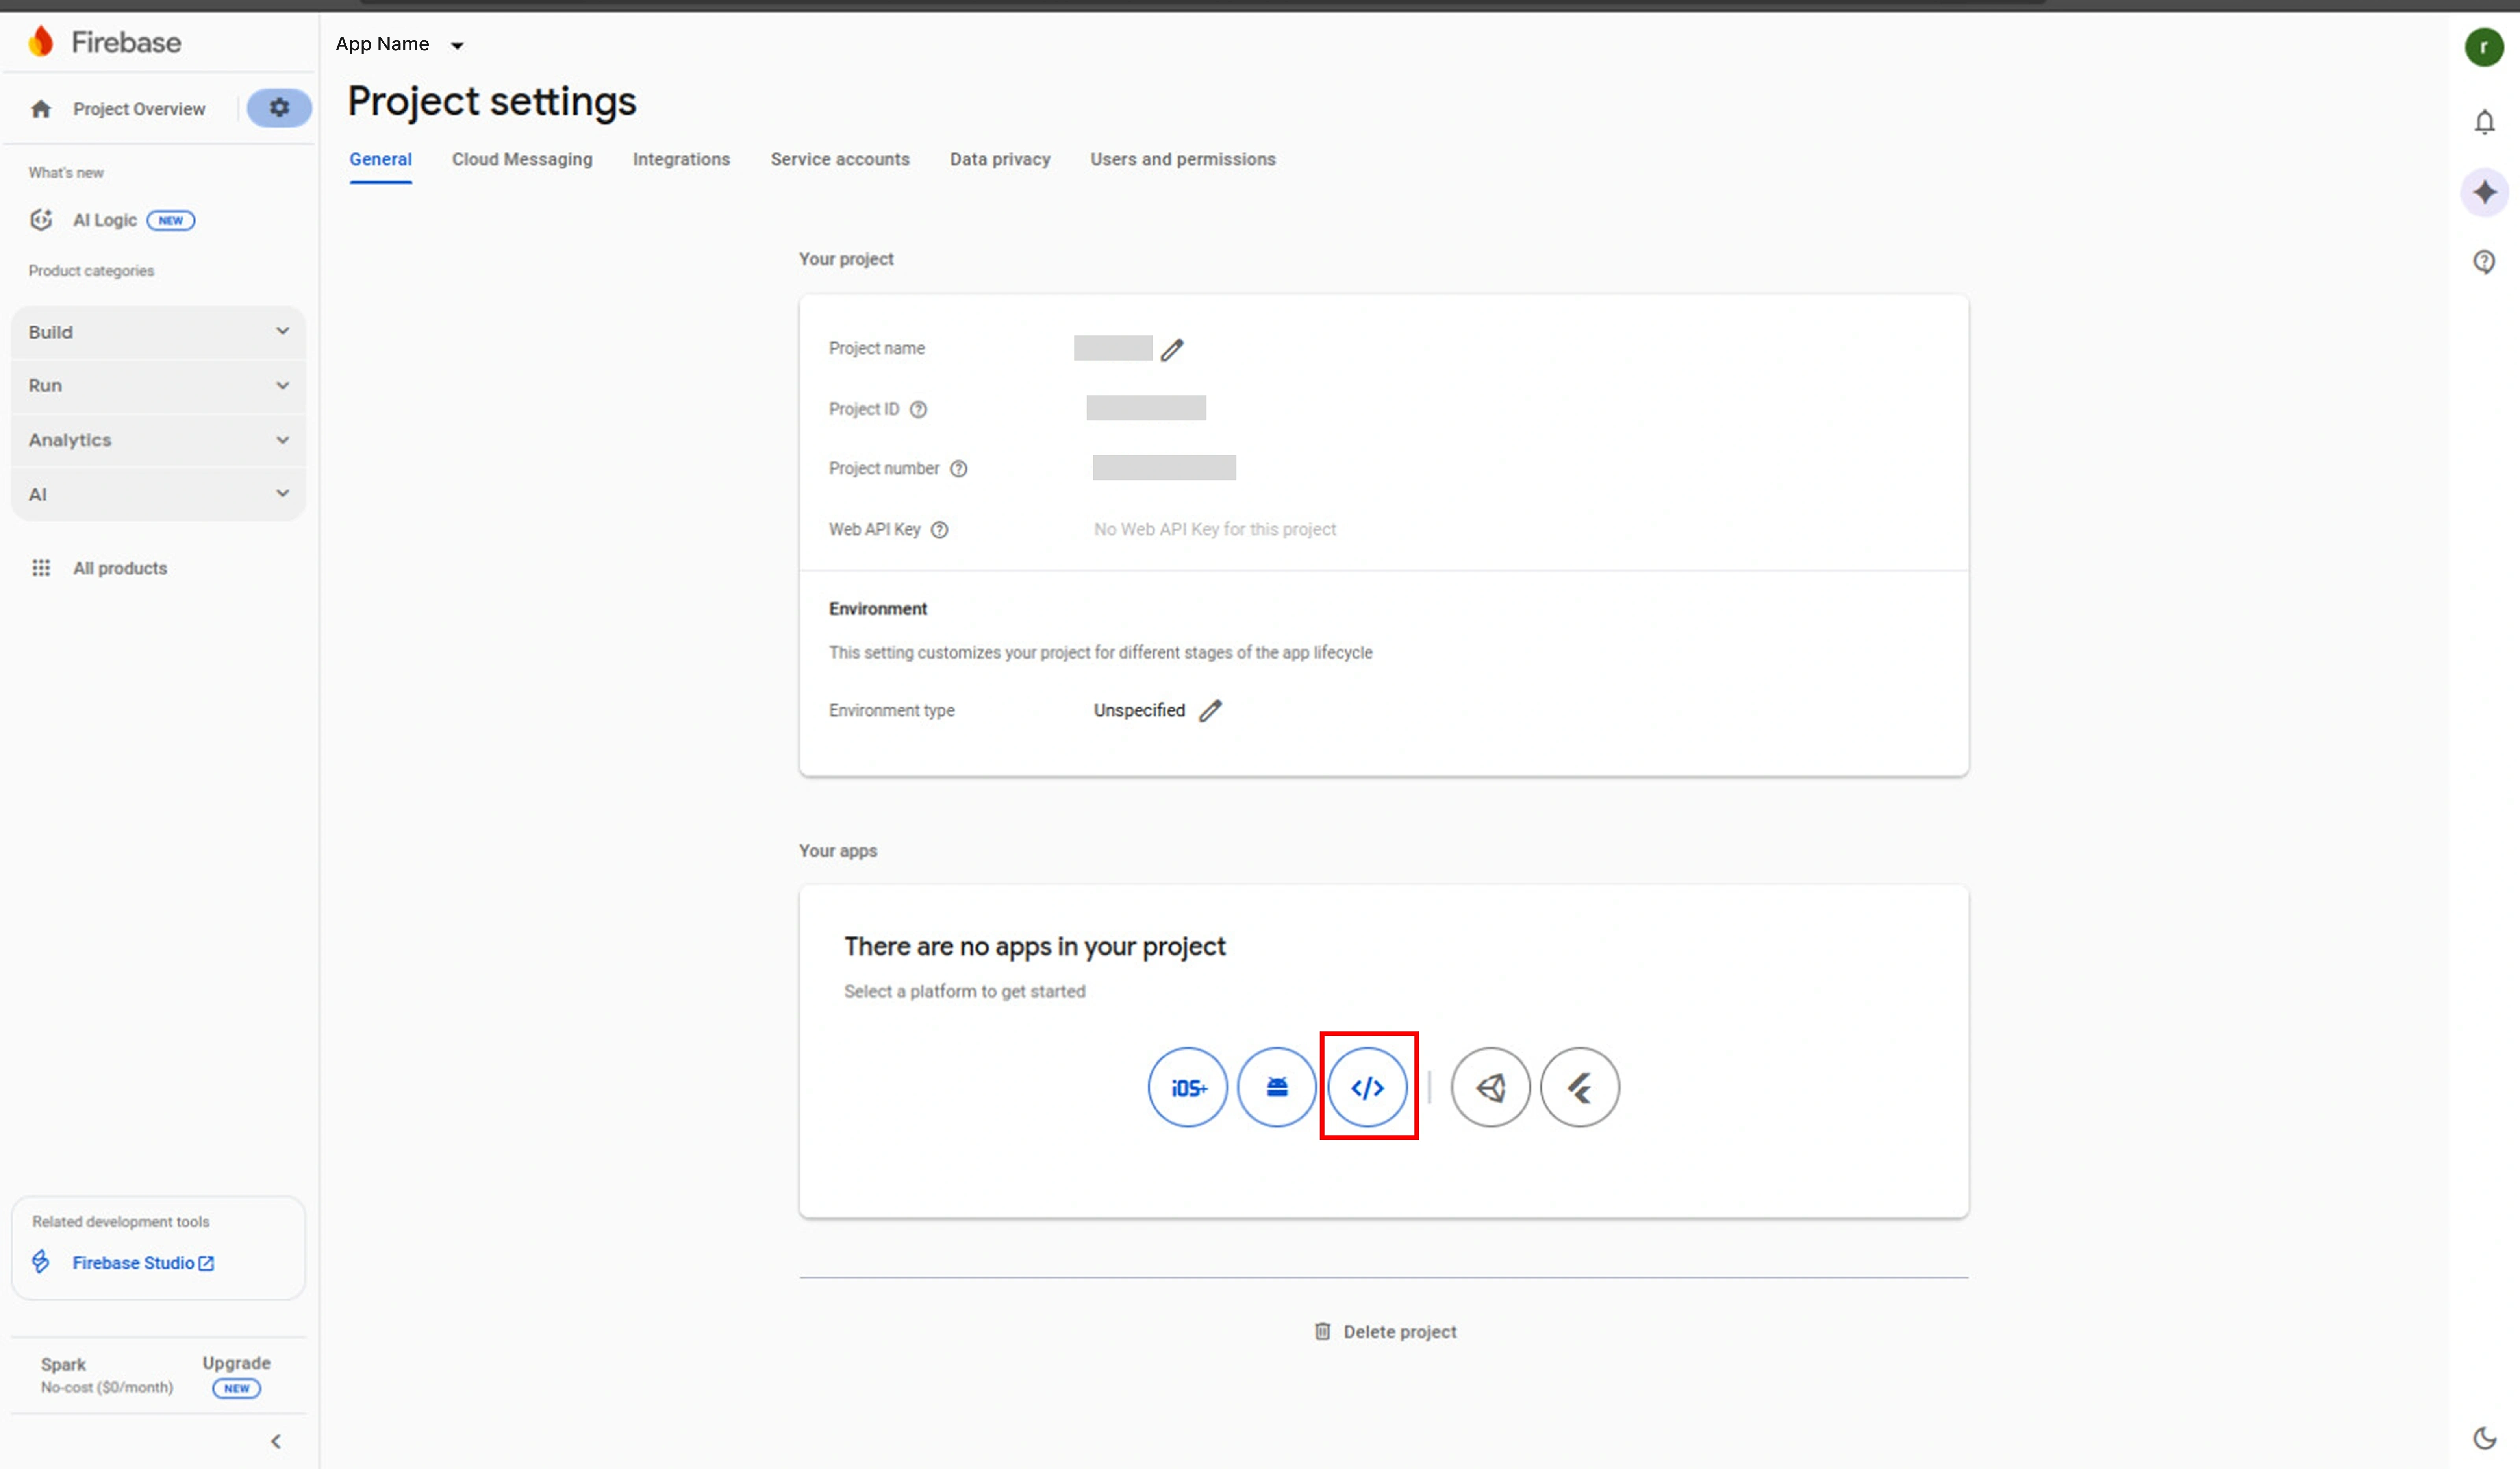The image size is (2520, 1469).
Task: Add a Unity app
Action: pyautogui.click(x=1491, y=1087)
